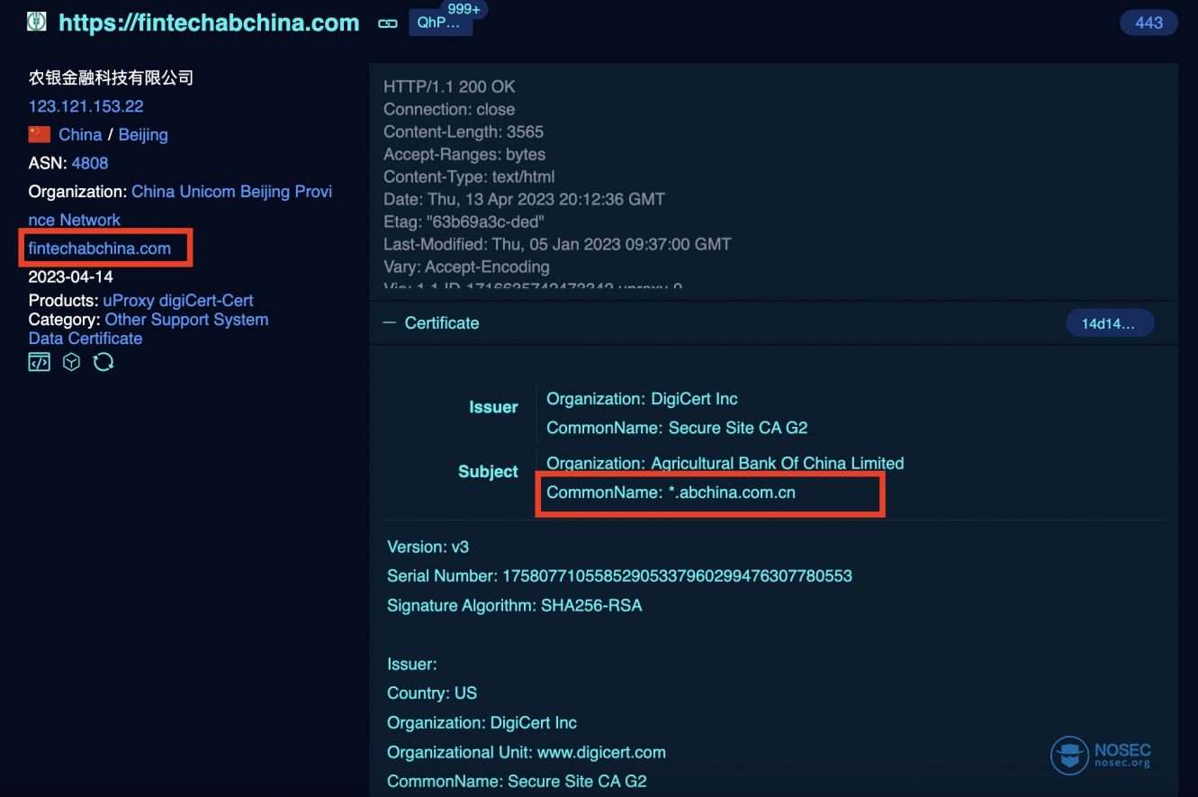Click the chain link icon after the URL
Image resolution: width=1198 pixels, height=797 pixels.
[x=388, y=23]
